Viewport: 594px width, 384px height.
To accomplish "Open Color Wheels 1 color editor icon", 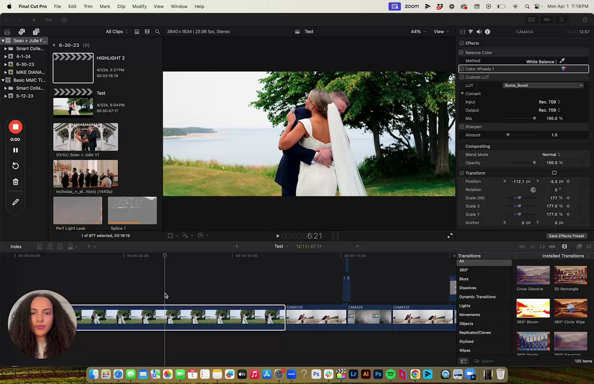I will (x=563, y=69).
